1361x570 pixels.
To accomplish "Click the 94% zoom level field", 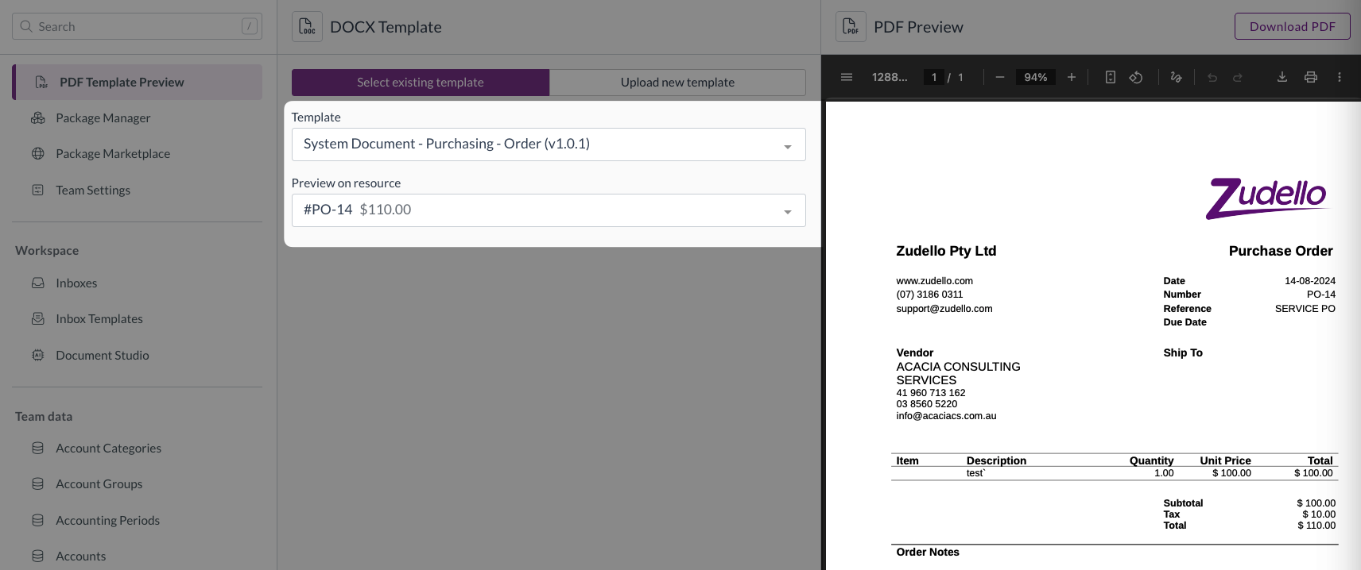I will [x=1035, y=77].
